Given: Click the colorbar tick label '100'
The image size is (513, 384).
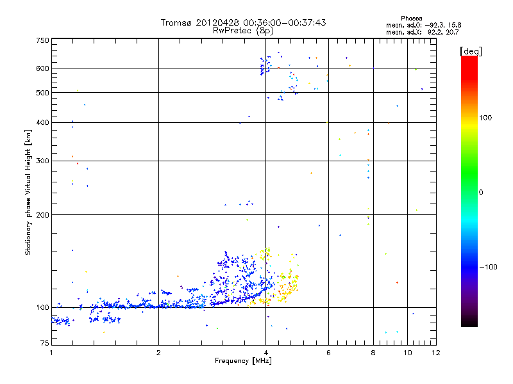Looking at the screenshot, I should coord(485,118).
